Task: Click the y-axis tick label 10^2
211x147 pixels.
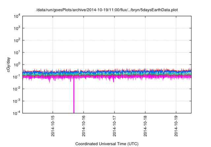Action: [17, 40]
